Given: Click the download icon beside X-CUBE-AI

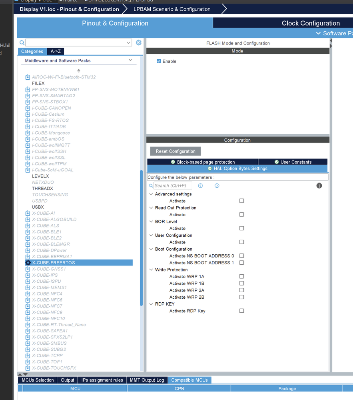Looking at the screenshot, I should tap(28, 213).
